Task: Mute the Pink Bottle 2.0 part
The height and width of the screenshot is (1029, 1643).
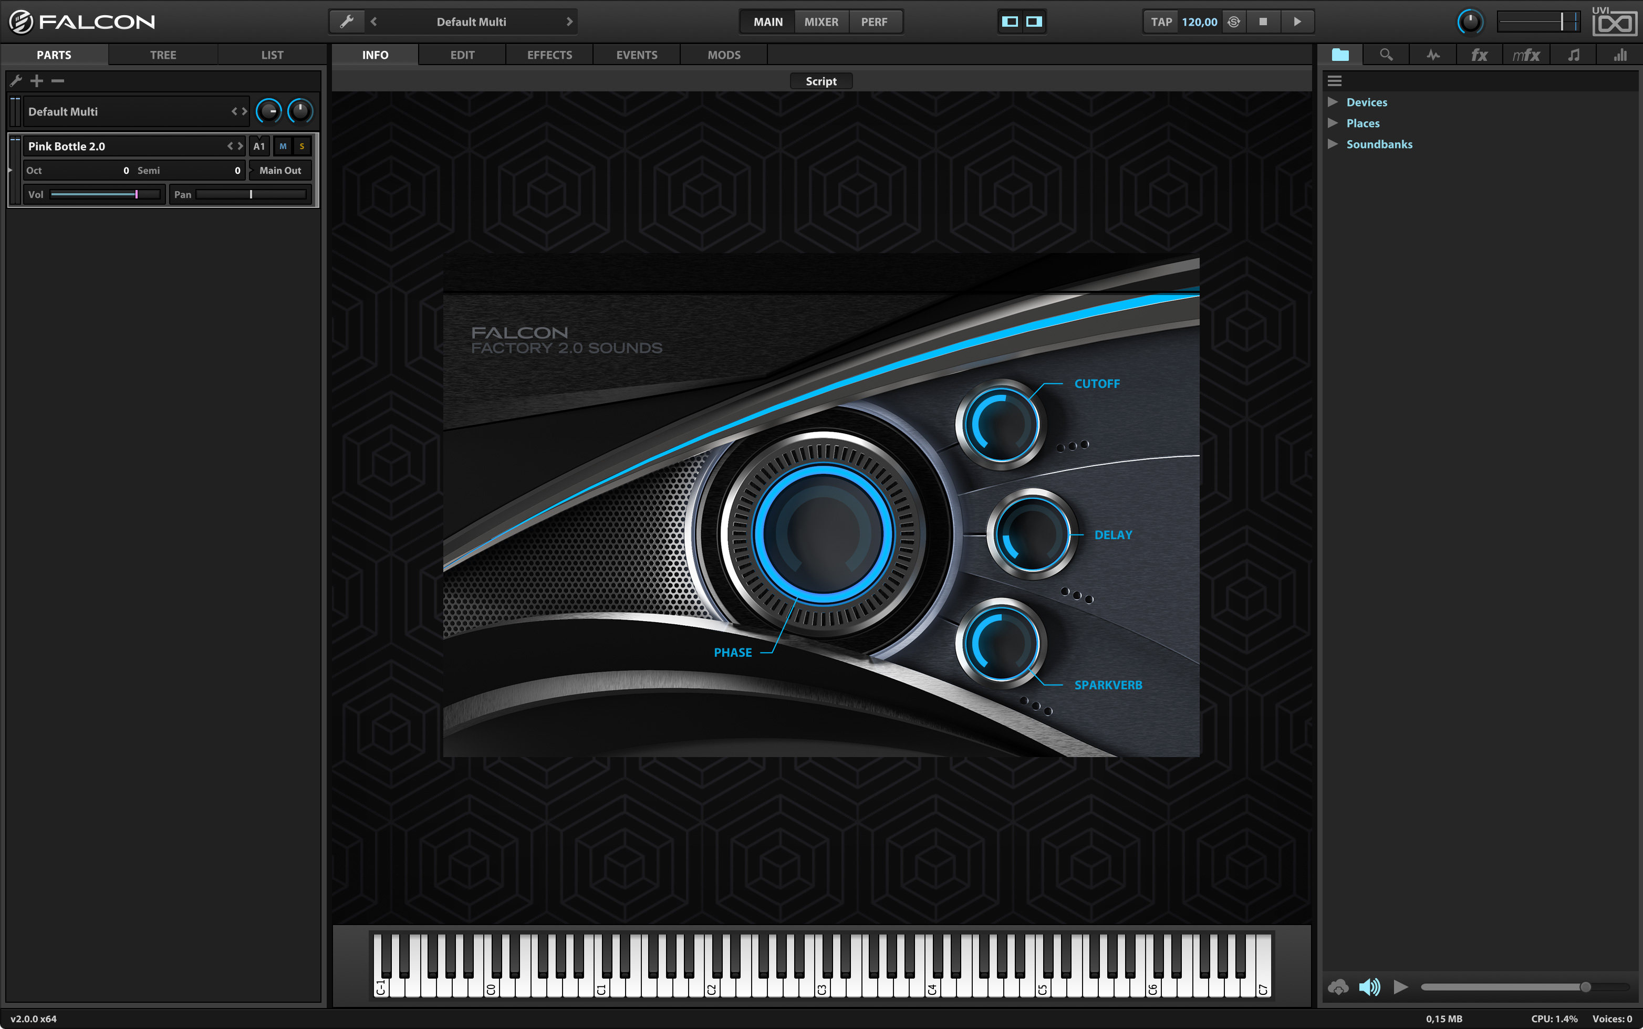Action: tap(283, 146)
